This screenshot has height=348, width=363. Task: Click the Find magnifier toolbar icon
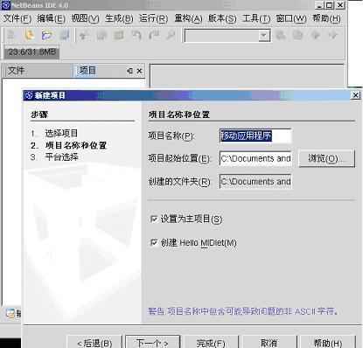tap(171, 35)
